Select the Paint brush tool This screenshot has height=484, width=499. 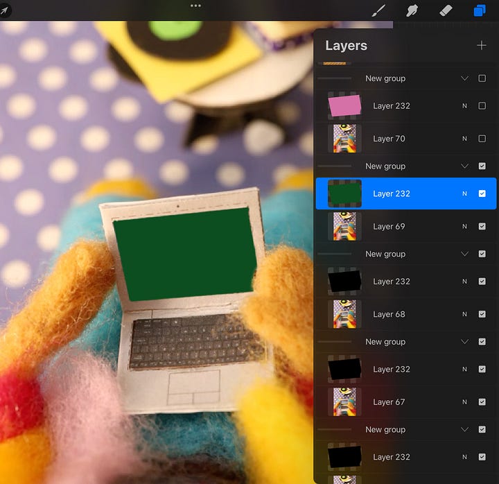[378, 10]
